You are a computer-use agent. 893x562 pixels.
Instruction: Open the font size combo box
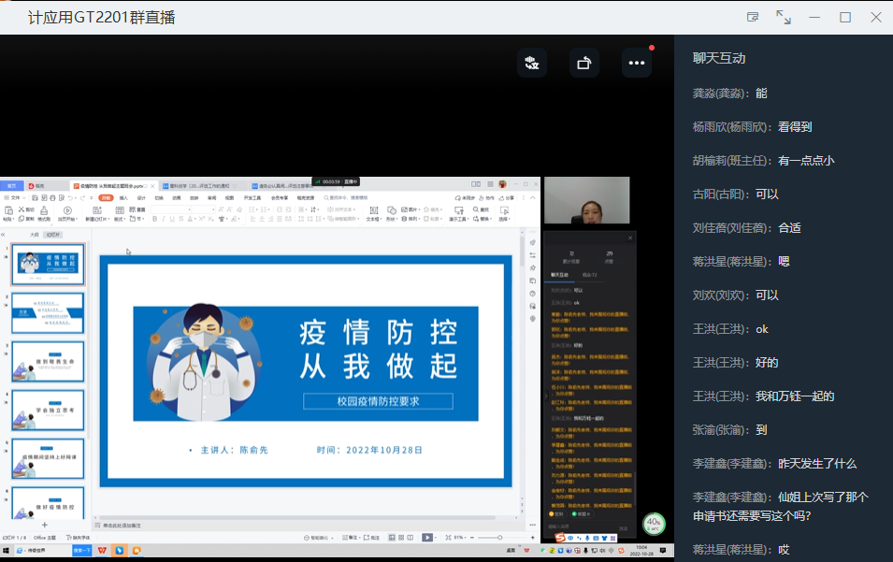(203, 209)
